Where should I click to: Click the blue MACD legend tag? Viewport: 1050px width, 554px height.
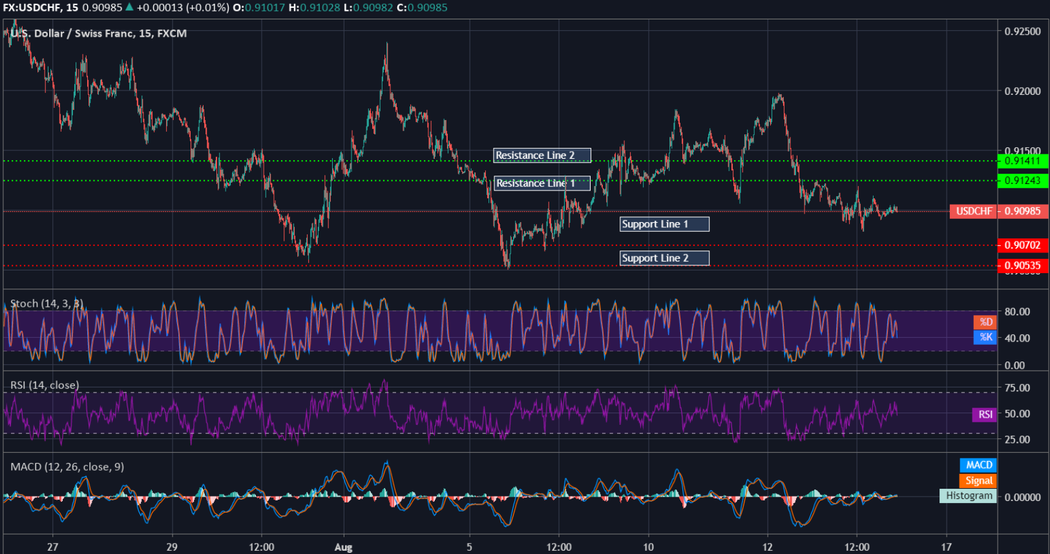click(978, 465)
